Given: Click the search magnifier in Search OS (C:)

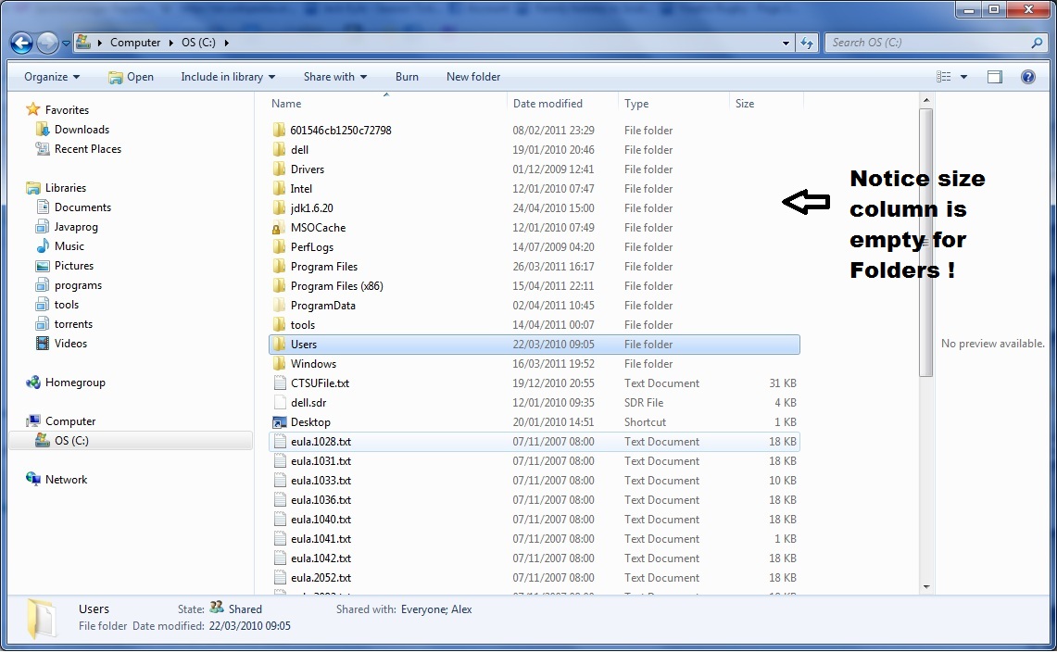Looking at the screenshot, I should click(x=1038, y=43).
